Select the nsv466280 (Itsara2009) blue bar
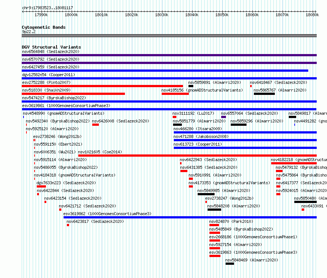 [x=245, y=132]
